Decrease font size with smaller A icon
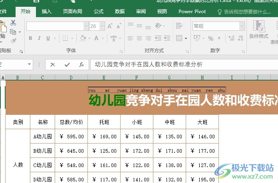 click(119, 26)
